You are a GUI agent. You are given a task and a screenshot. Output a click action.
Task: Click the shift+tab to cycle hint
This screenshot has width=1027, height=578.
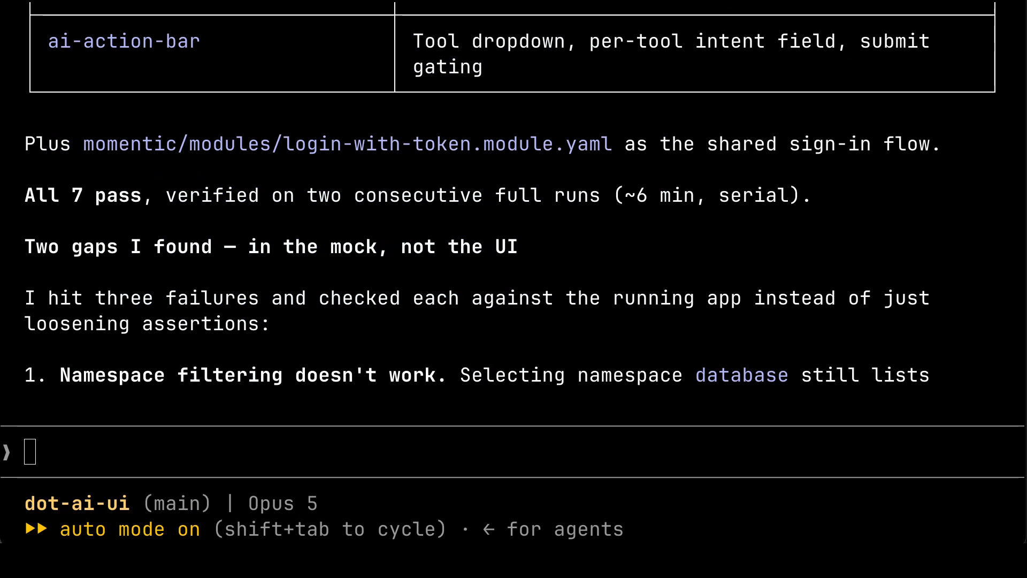click(x=330, y=529)
